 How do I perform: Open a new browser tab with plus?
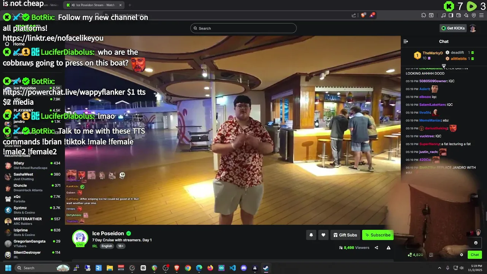coord(130,5)
